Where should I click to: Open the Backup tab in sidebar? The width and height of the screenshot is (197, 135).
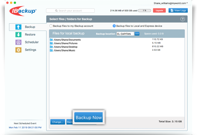(x=28, y=27)
